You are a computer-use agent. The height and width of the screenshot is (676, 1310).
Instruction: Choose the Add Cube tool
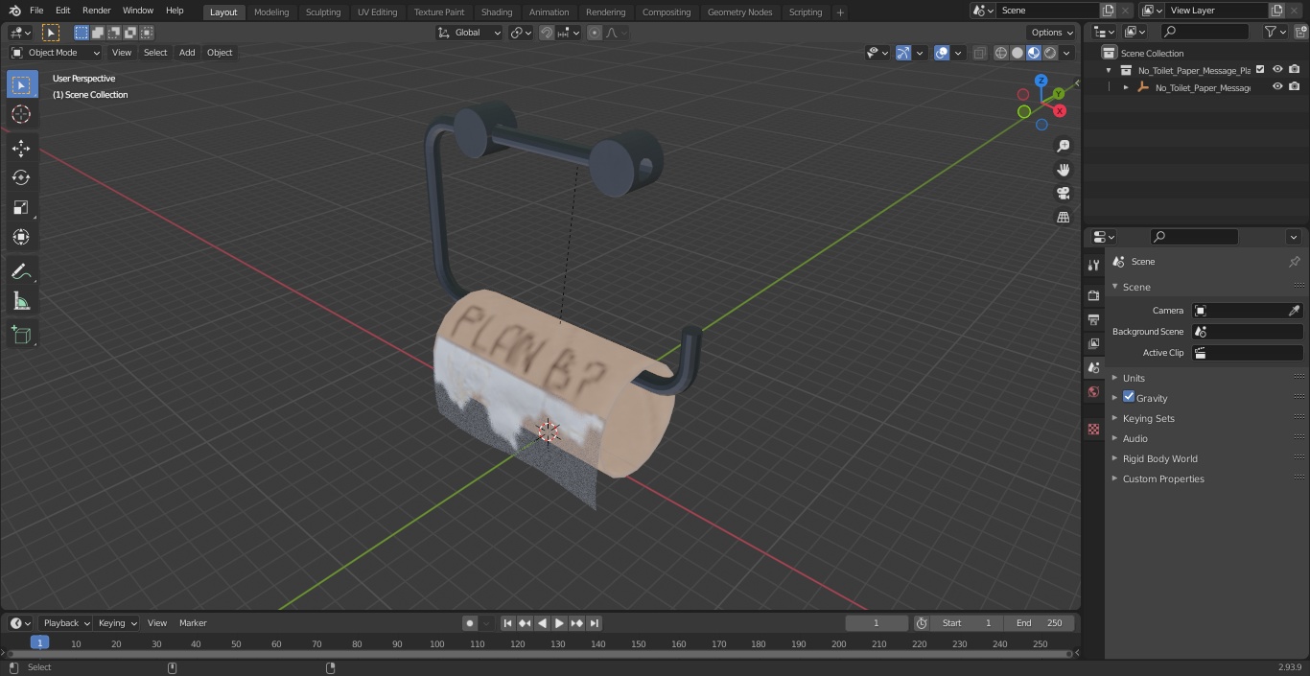click(x=21, y=335)
